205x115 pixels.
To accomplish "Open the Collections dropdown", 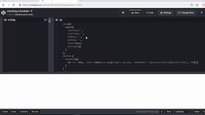I will click(x=182, y=111).
